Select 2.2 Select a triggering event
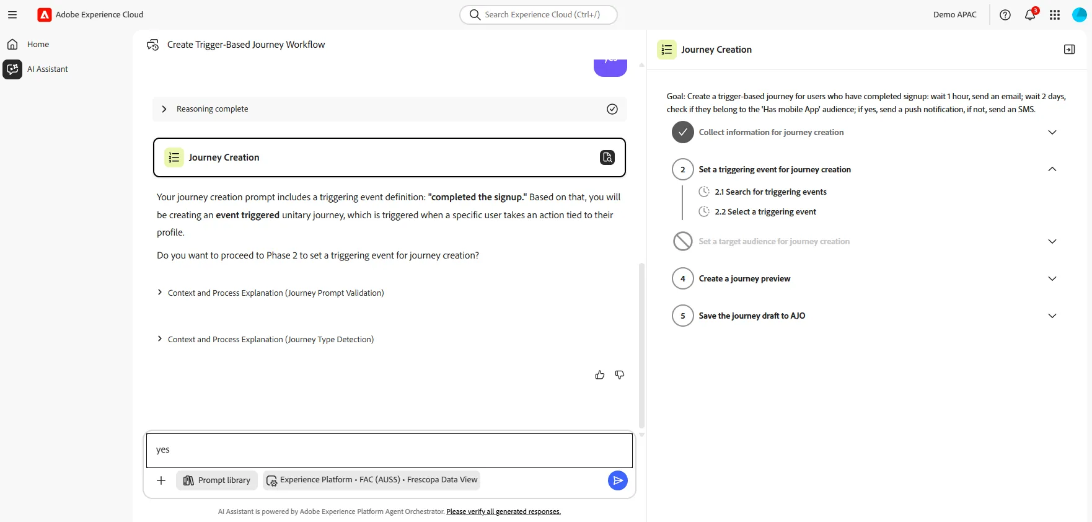 tap(765, 211)
